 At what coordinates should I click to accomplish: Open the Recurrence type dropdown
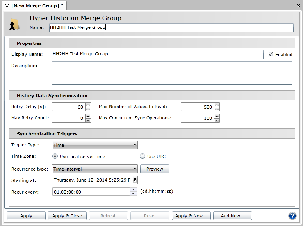point(95,169)
